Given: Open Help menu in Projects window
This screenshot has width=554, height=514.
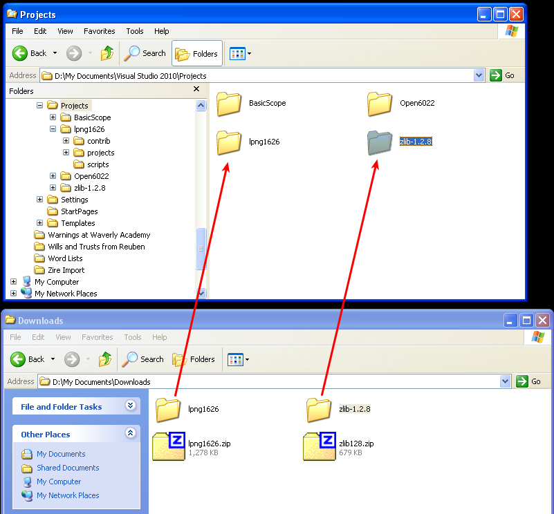Looking at the screenshot, I should [161, 31].
